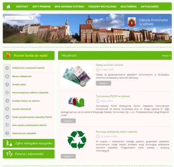Viewport: 174px width, 167px height.
Task: Open the Grudziądz coat of arms logo
Action: coord(132,22)
